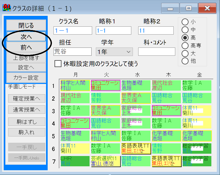The height and width of the screenshot is (175, 220).
Task: Click the 確定授業へ button
Action: [27, 98]
